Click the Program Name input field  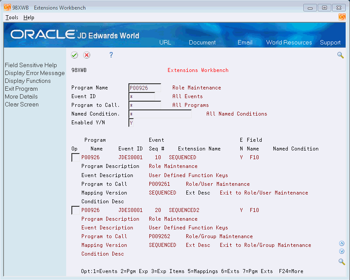(145, 88)
